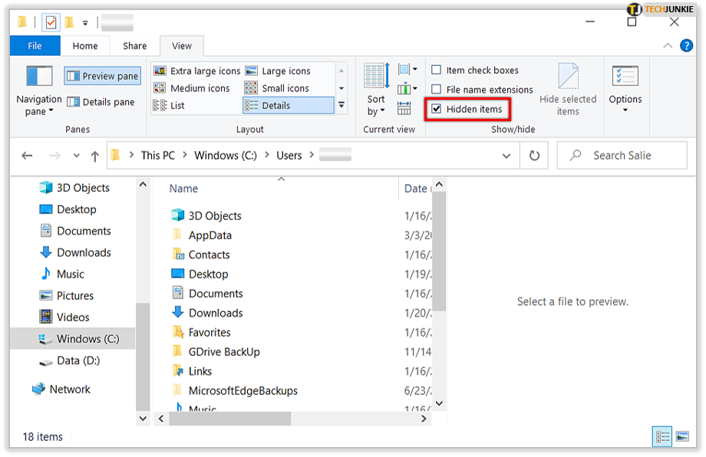706x457 pixels.
Task: Go forward with the right arrow
Action: pyautogui.click(x=54, y=156)
